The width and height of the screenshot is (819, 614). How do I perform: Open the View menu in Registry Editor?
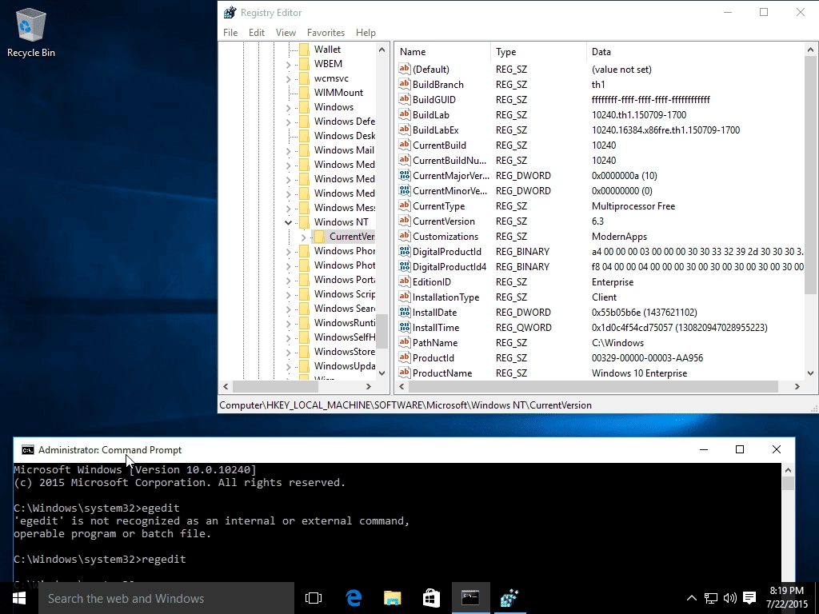[286, 32]
